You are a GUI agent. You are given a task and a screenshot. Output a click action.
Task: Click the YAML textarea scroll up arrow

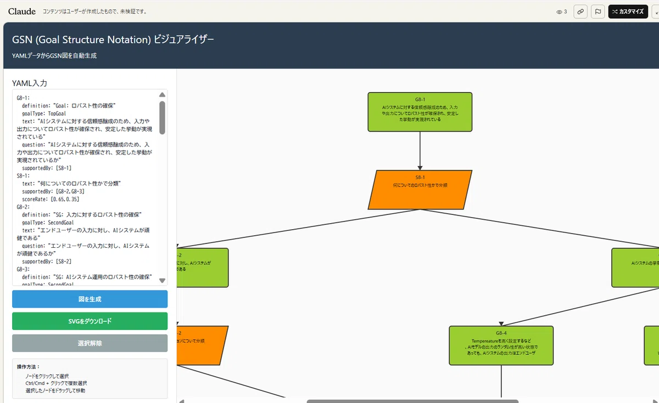click(162, 94)
